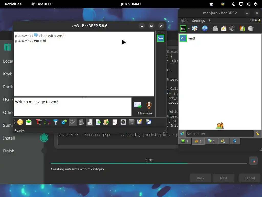The width and height of the screenshot is (262, 197).
Task: Focus the 'Write a message to vm3' box
Action: pyautogui.click(x=72, y=107)
